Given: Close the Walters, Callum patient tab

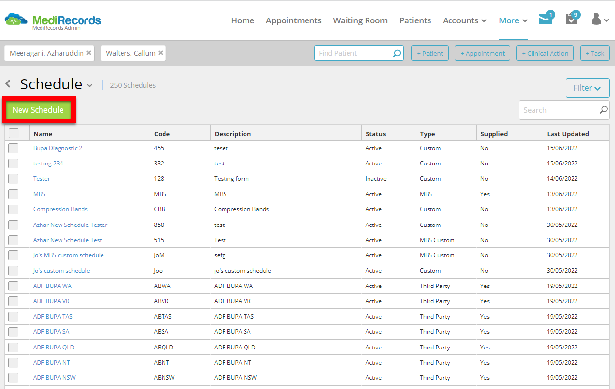Looking at the screenshot, I should click(x=161, y=53).
